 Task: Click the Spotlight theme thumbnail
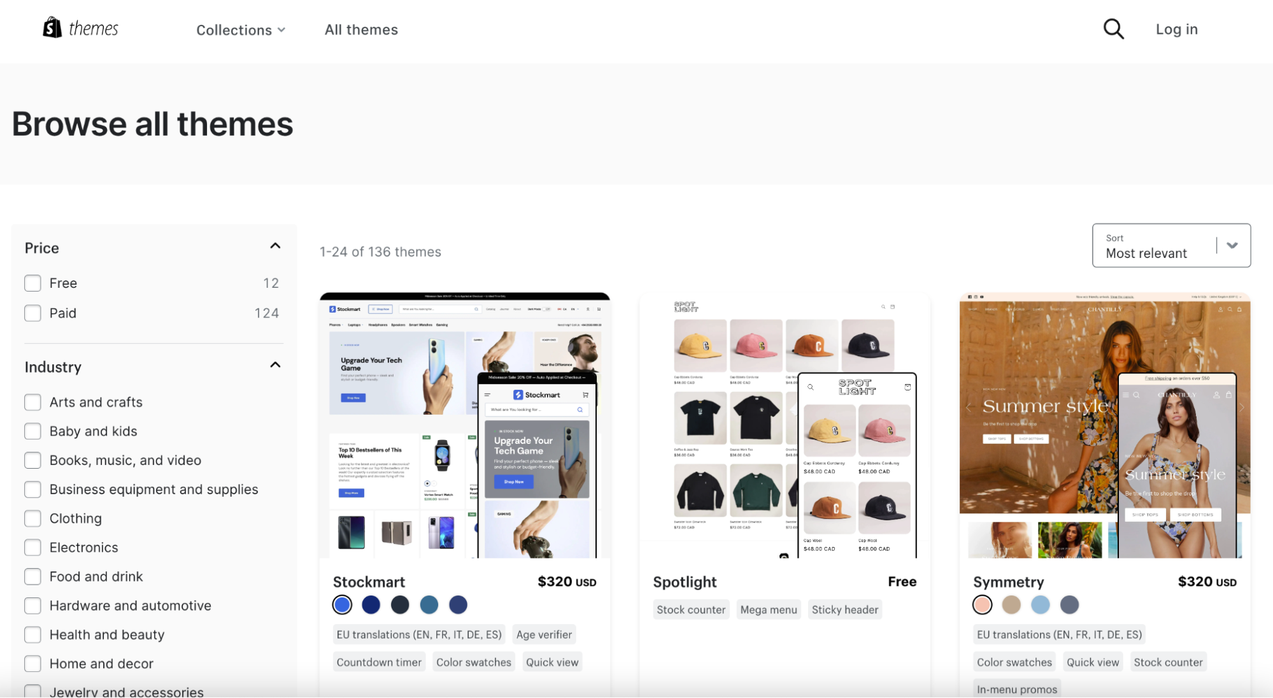pos(784,425)
